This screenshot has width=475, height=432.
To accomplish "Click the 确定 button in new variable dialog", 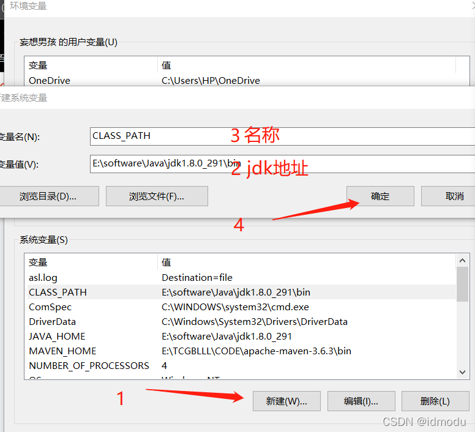I will click(380, 196).
